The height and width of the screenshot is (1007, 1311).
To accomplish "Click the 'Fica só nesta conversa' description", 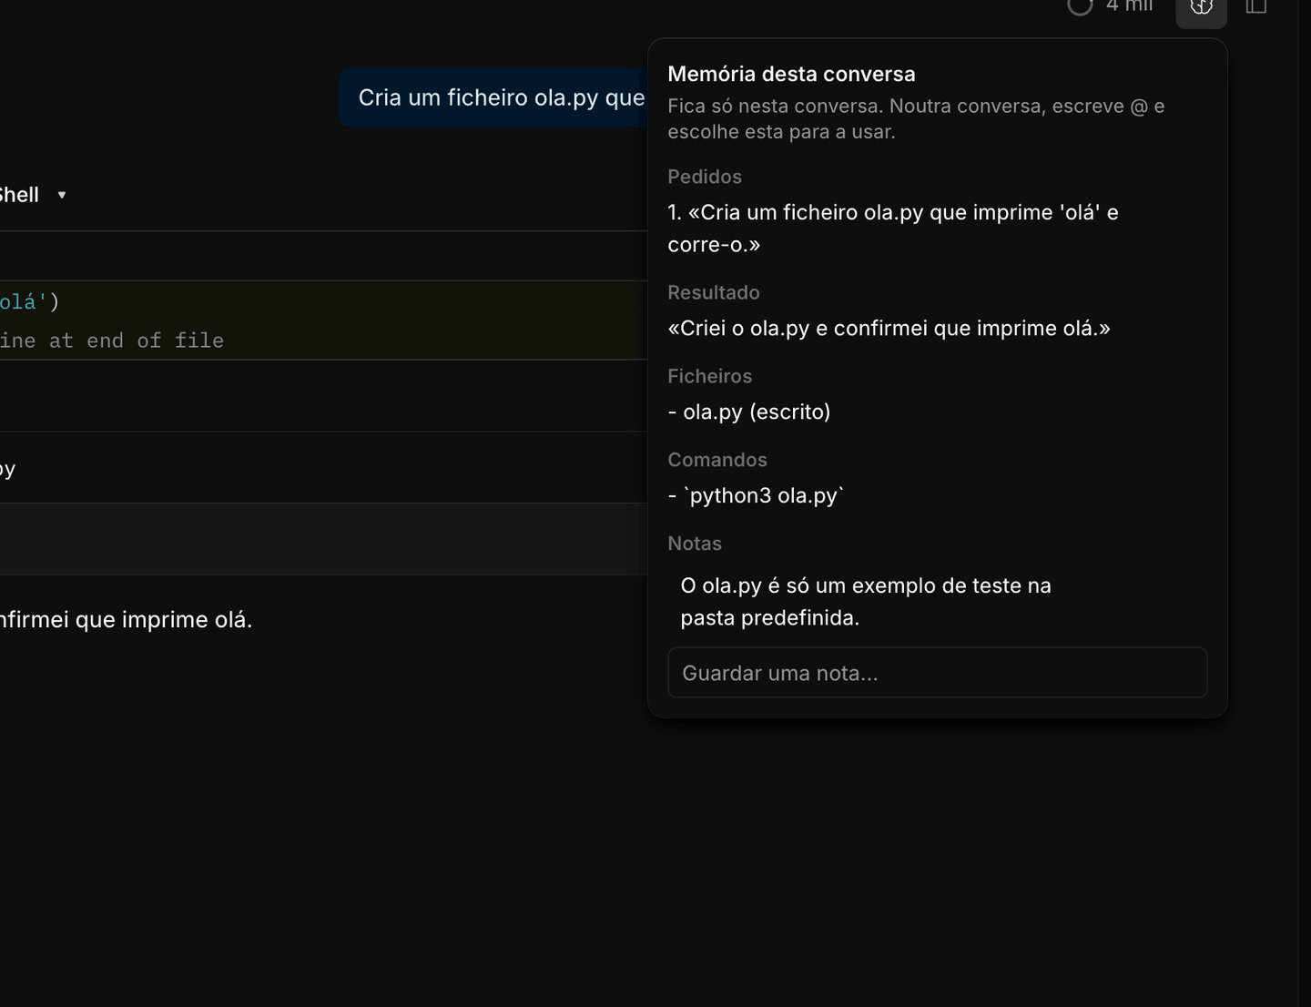I will 916,118.
